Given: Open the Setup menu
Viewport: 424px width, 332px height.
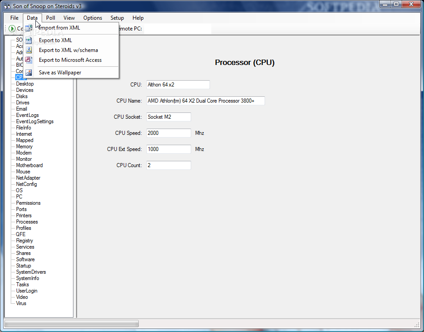Looking at the screenshot, I should (117, 18).
